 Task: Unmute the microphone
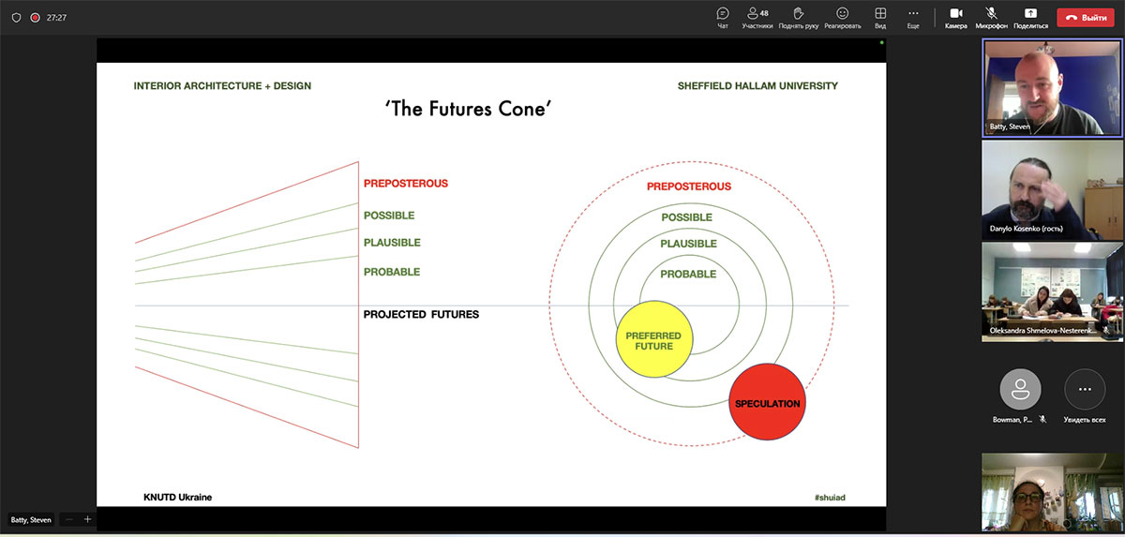[991, 17]
